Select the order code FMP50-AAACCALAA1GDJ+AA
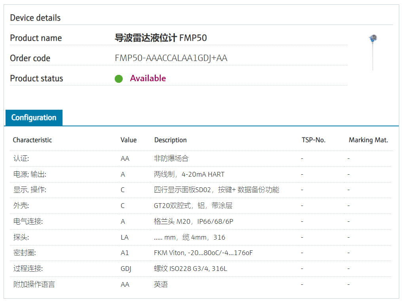The width and height of the screenshot is (402, 303). (x=171, y=58)
